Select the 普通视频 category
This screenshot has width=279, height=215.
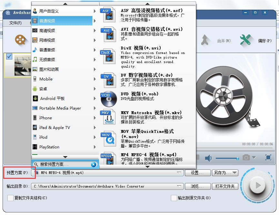click(62, 21)
